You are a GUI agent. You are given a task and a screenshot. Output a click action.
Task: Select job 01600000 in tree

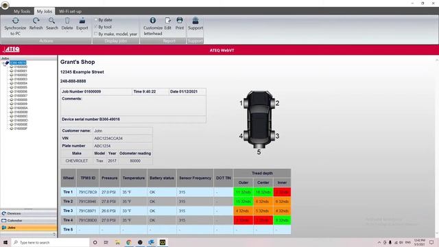coord(21,67)
